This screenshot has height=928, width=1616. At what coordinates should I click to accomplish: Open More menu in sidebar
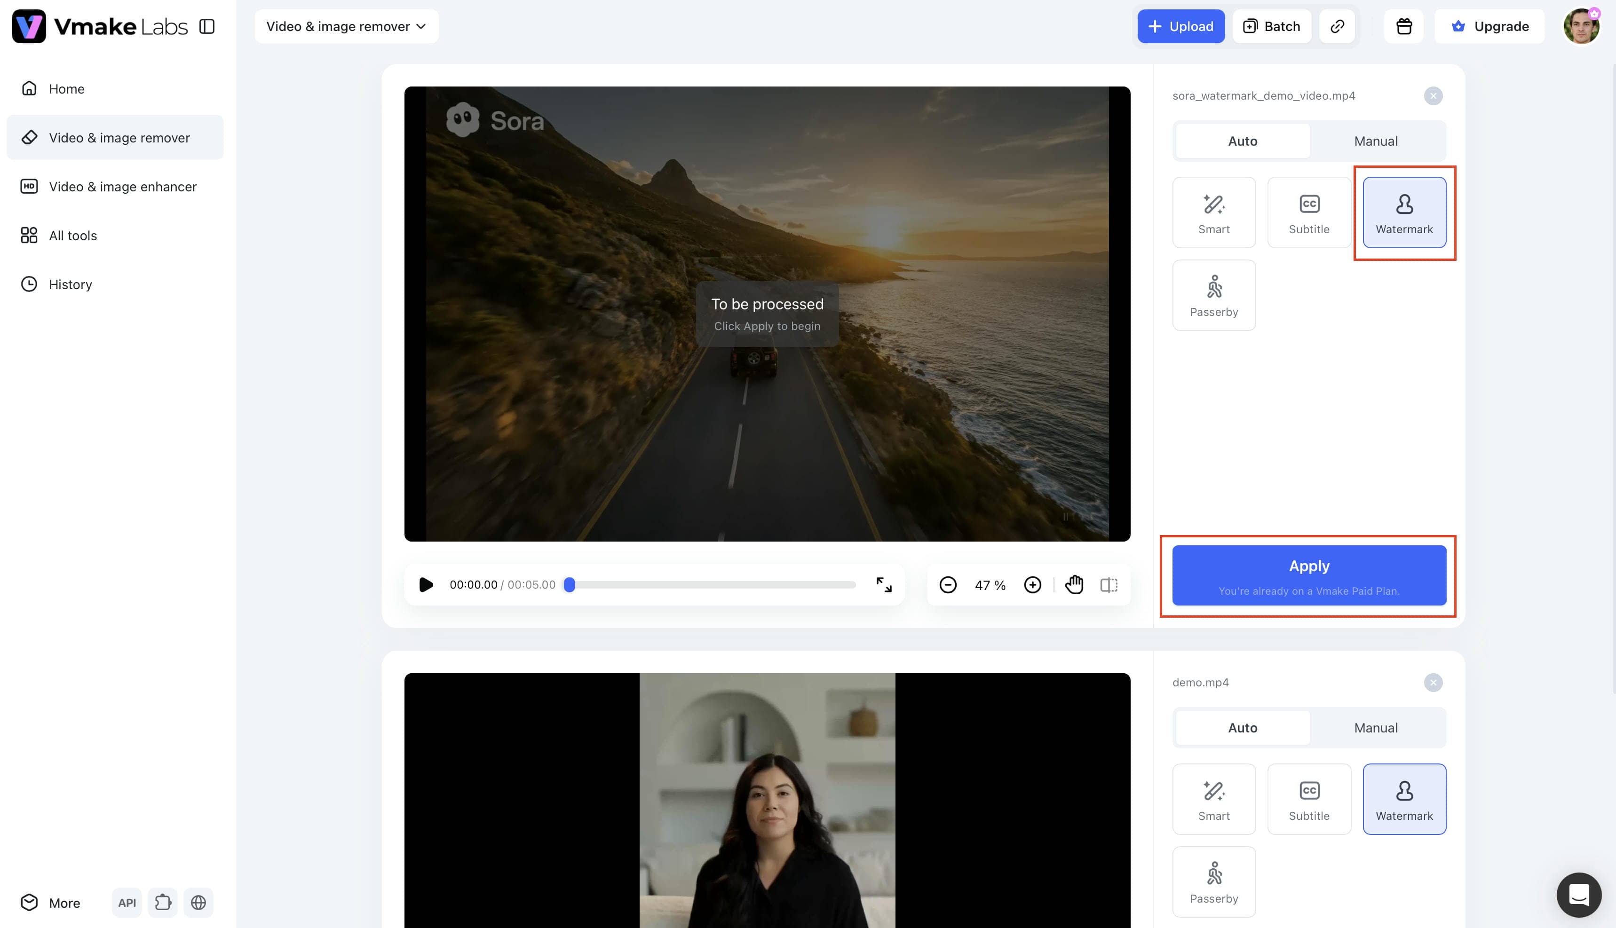click(50, 903)
